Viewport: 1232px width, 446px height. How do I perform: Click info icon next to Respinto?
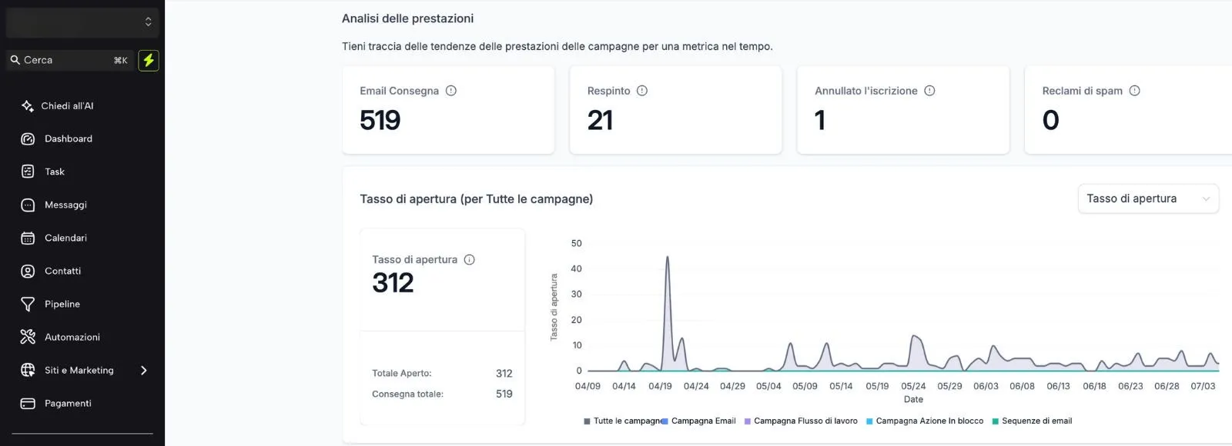(642, 91)
